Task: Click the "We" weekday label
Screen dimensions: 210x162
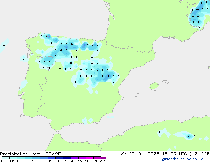Action: [123, 154]
